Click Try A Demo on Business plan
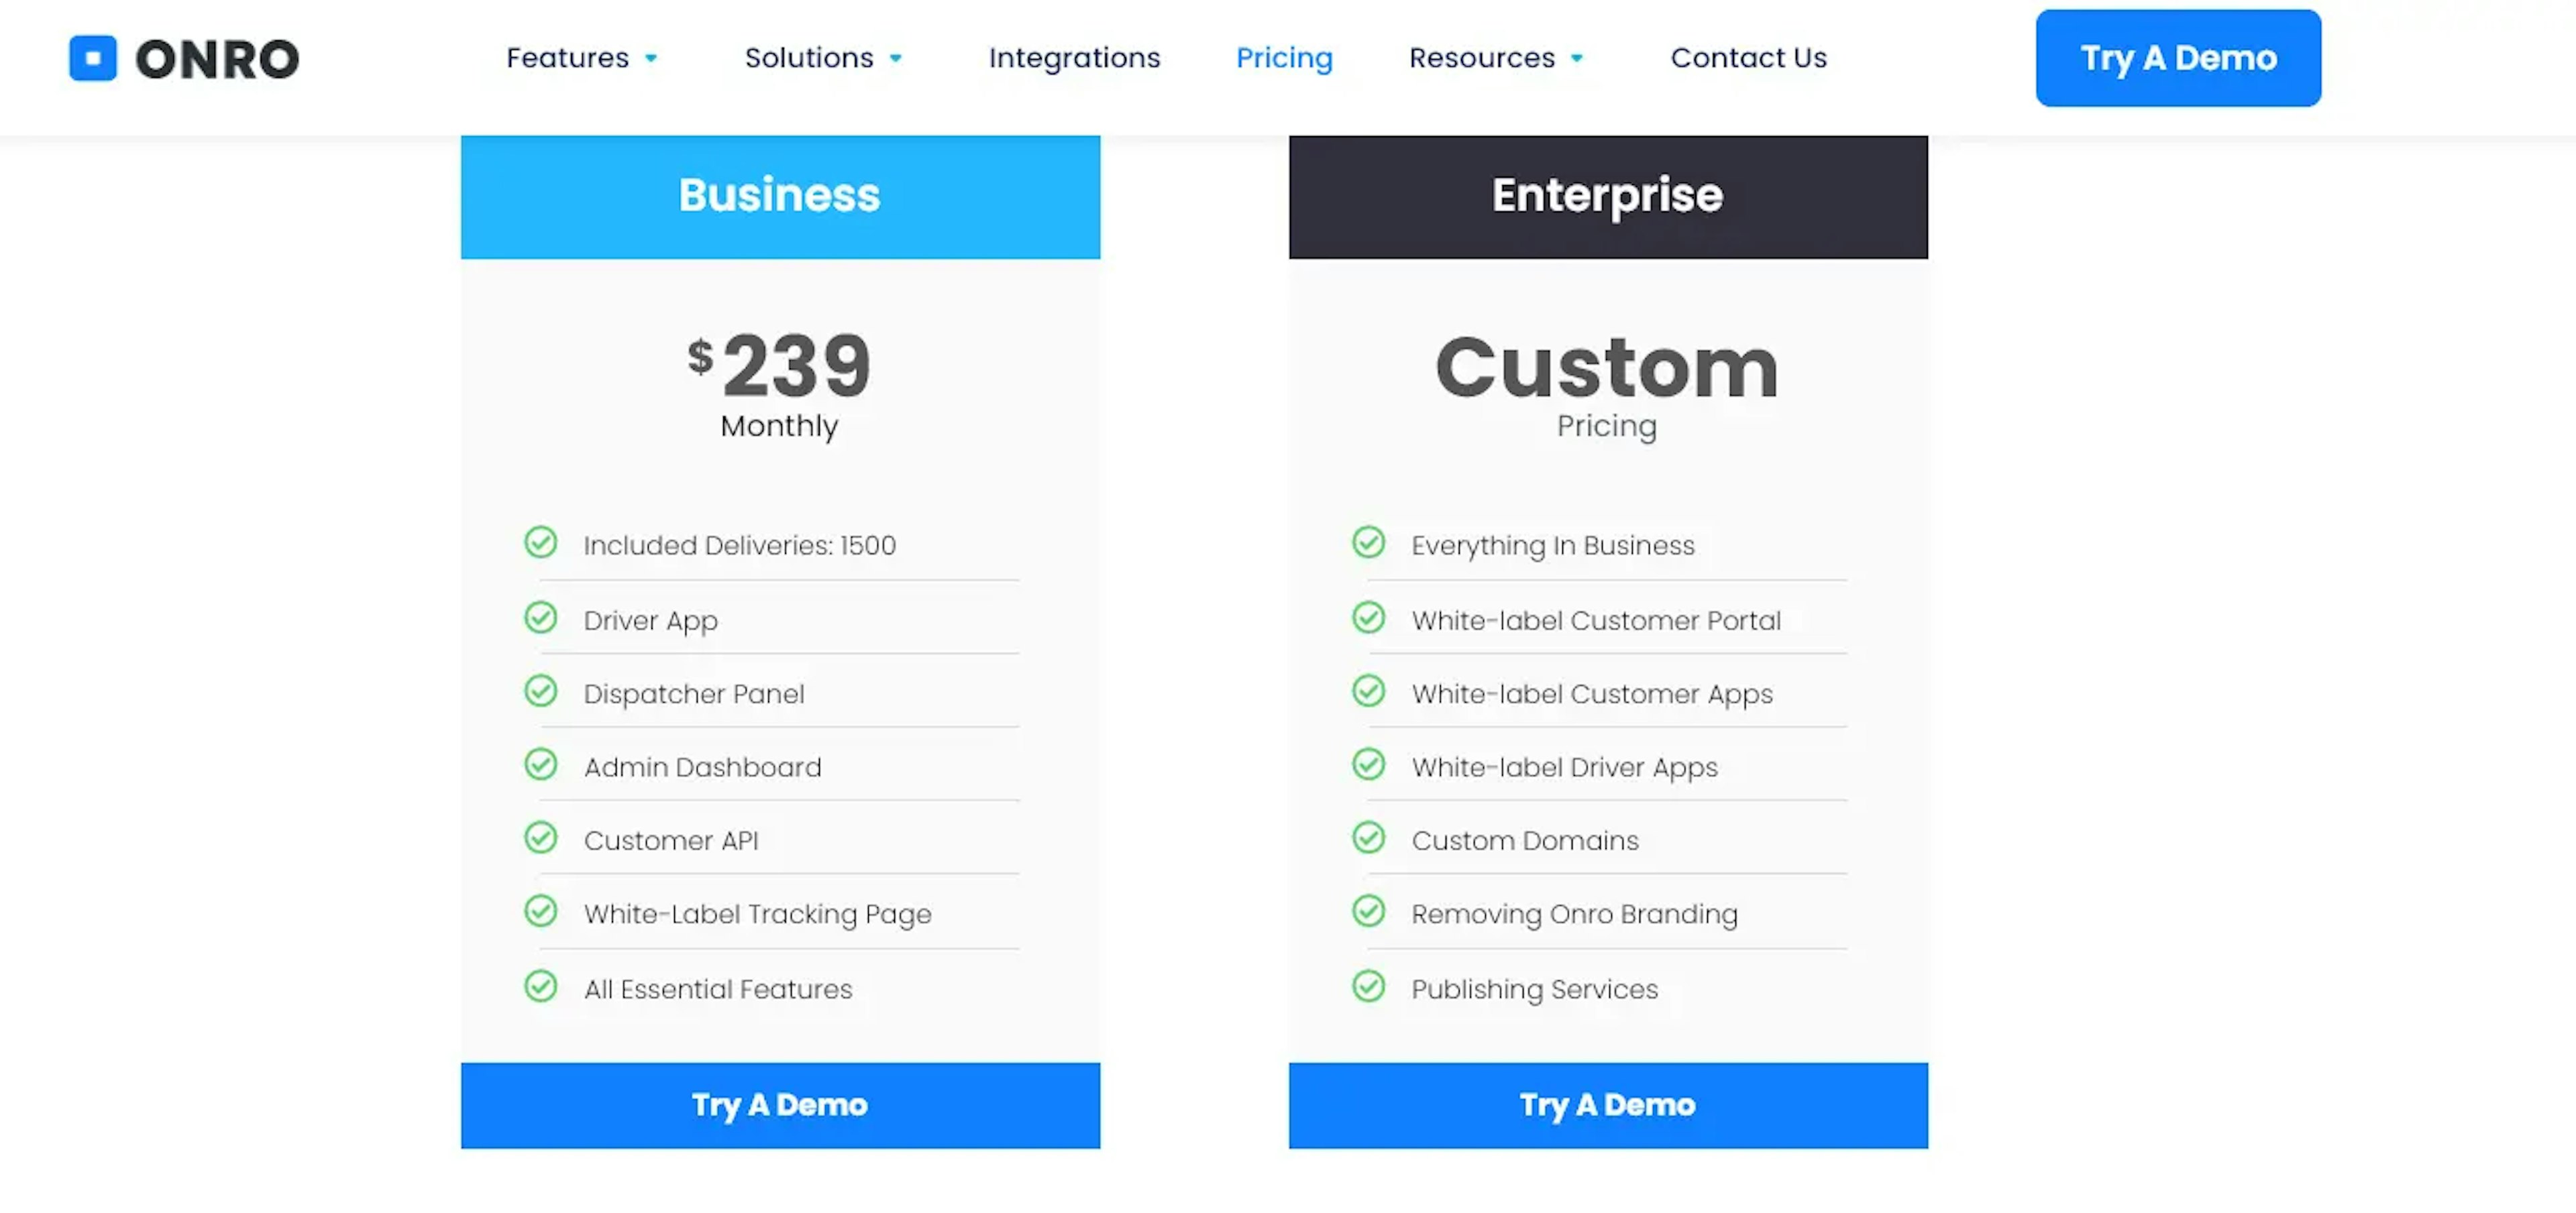 779,1104
